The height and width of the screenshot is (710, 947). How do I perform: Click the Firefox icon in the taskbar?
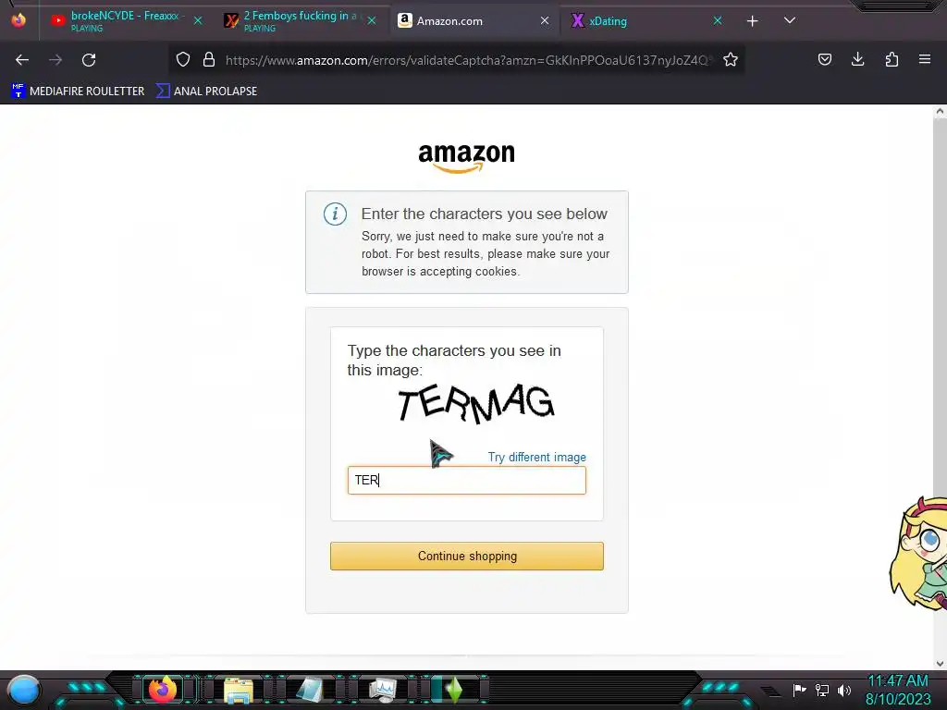click(162, 689)
